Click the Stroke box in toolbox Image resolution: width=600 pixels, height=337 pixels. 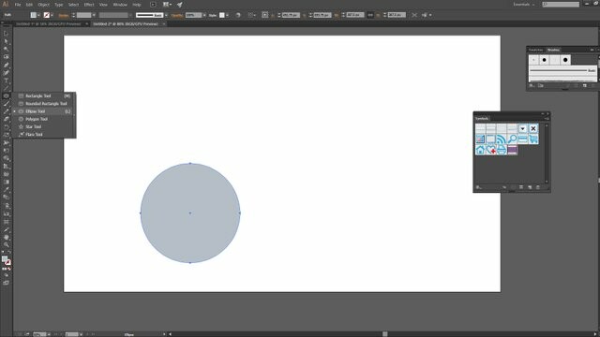pyautogui.click(x=8, y=262)
